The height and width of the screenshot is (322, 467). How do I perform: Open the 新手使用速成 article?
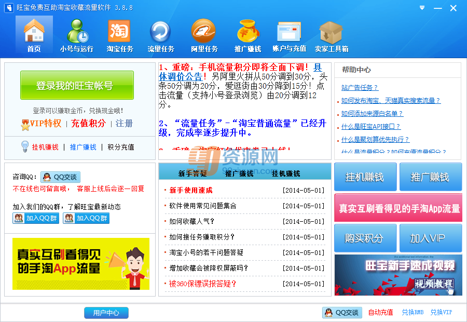click(191, 190)
